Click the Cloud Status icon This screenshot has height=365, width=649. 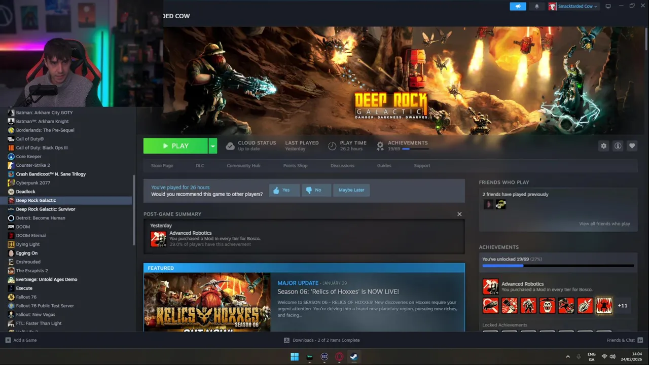coord(230,146)
